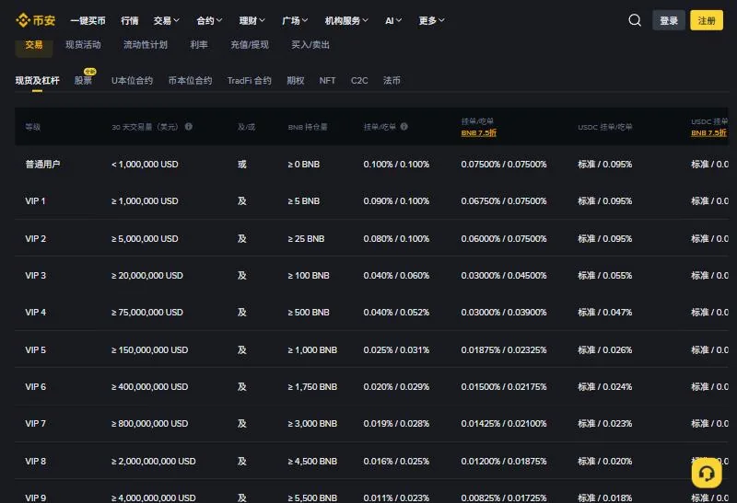Open the customer support headset chat button
737x503 pixels.
(707, 473)
